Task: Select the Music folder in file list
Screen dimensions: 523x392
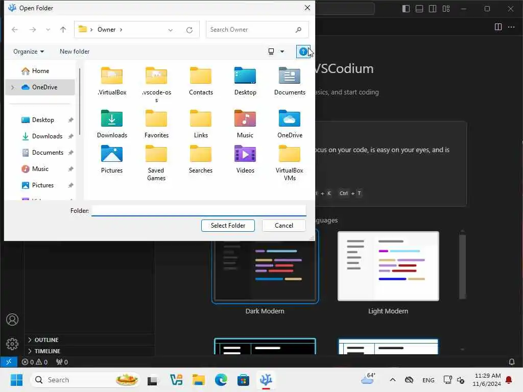Action: pyautogui.click(x=245, y=124)
